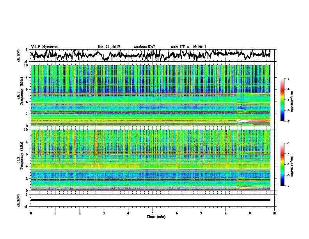Click the ch.1 voltage waveform trace

(x=150, y=55)
